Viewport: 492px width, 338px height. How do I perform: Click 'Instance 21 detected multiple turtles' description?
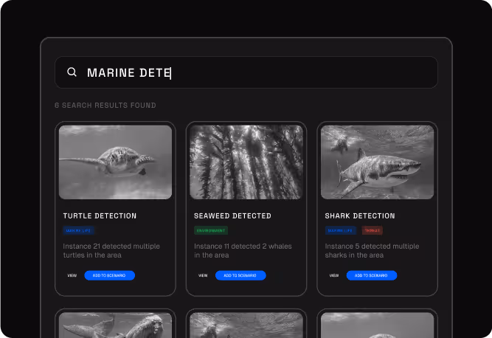coord(111,250)
